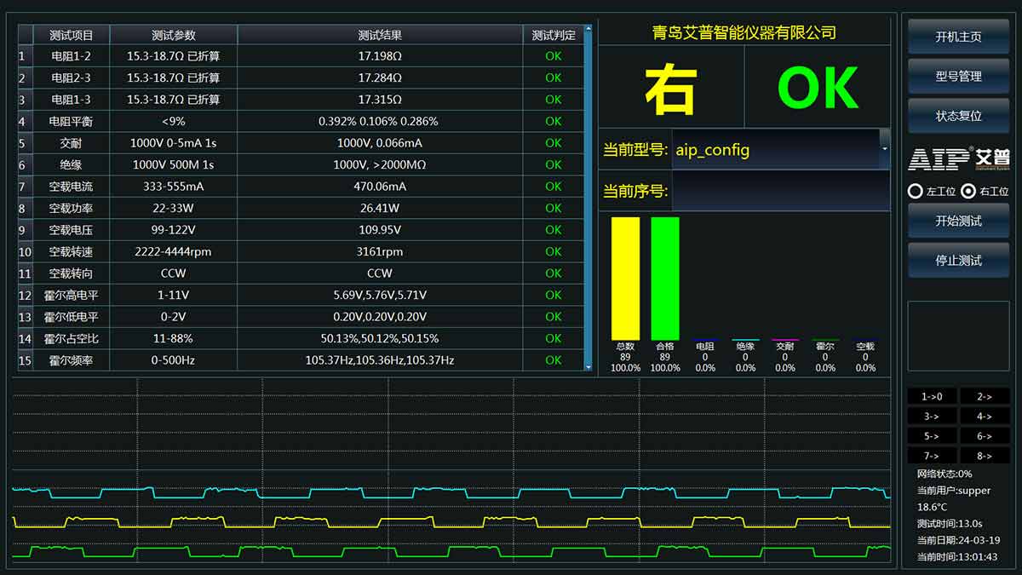The width and height of the screenshot is (1022, 575).
Task: Open 型号管理 model management page
Action: [x=958, y=76]
